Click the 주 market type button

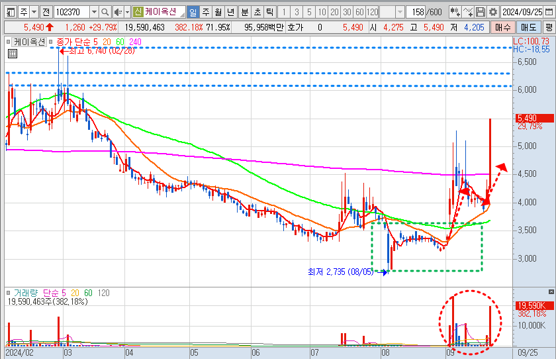pyautogui.click(x=23, y=13)
